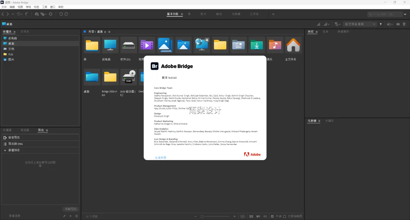Click the 法律声明 link in About dialog
This screenshot has width=410, height=220.
[x=160, y=158]
